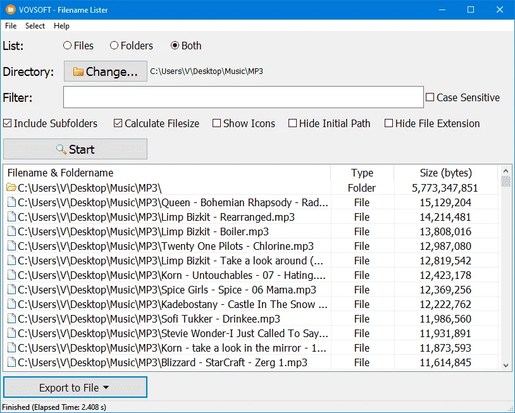This screenshot has height=413, width=515.
Task: Click file icon of Spice Girls - Spice - 06 Mama.mp3
Action: [x=11, y=290]
